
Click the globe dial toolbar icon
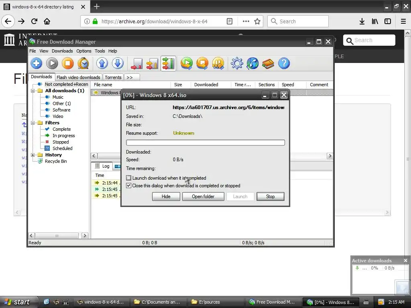tap(252, 63)
